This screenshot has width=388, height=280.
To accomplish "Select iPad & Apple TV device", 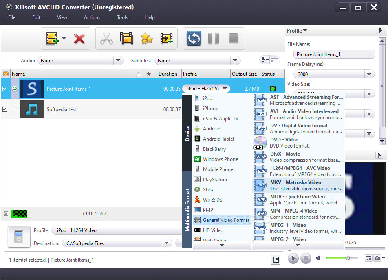I will point(222,118).
